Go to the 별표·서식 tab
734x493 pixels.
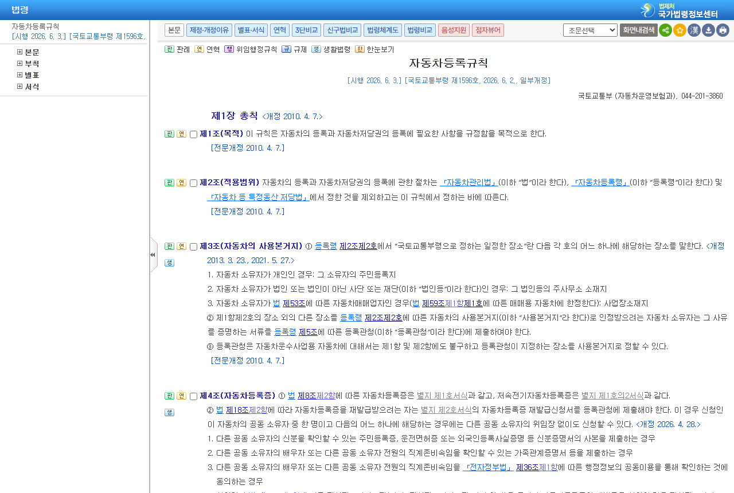pyautogui.click(x=251, y=30)
